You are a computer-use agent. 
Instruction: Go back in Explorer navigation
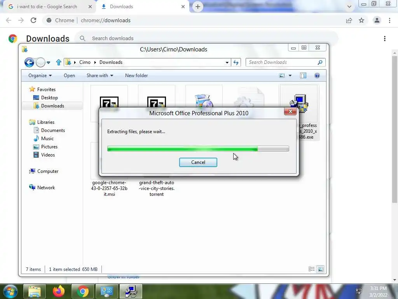coord(29,62)
